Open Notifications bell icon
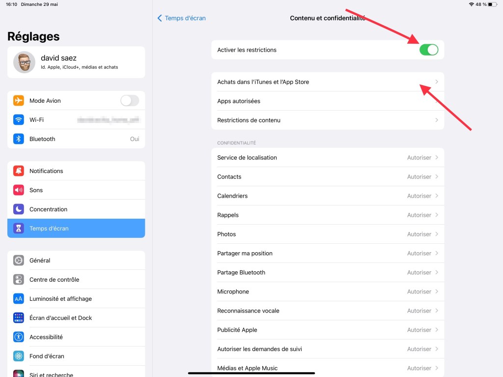This screenshot has height=377, width=503. (19, 171)
